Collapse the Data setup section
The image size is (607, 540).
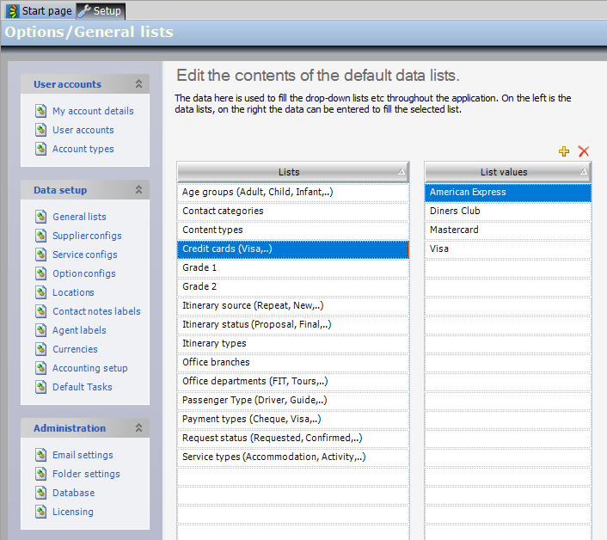point(138,190)
